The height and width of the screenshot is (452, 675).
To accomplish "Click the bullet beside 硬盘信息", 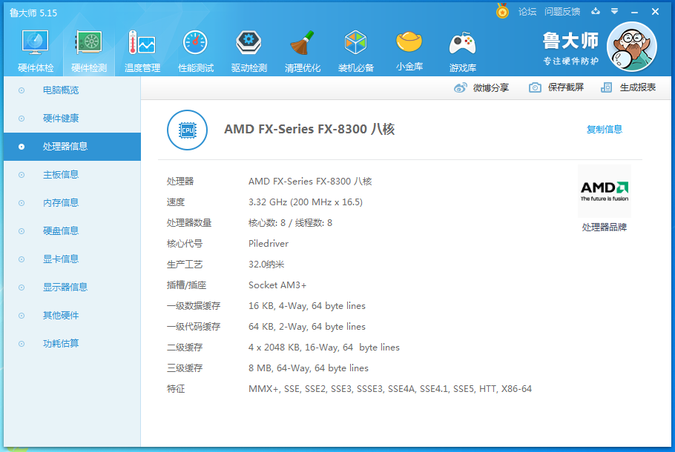I will [x=22, y=231].
